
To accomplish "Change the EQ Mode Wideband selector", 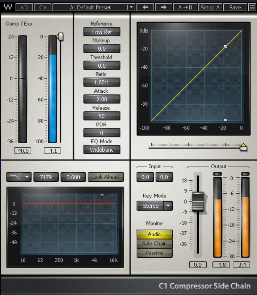I will tap(102, 149).
